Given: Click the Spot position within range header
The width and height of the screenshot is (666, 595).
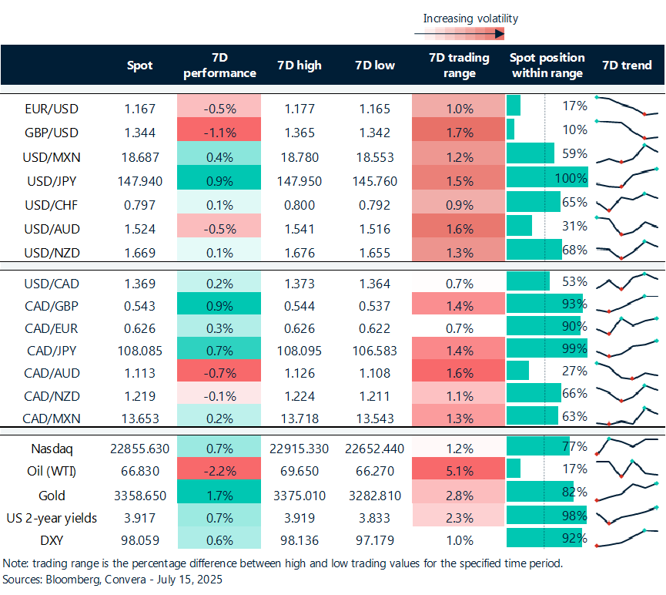Looking at the screenshot, I should point(547,65).
